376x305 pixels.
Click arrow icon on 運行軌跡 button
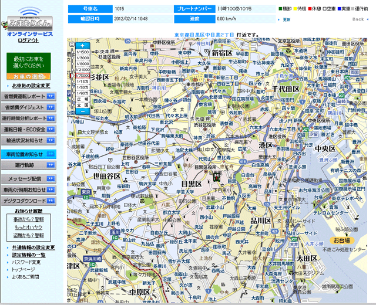tap(51, 165)
